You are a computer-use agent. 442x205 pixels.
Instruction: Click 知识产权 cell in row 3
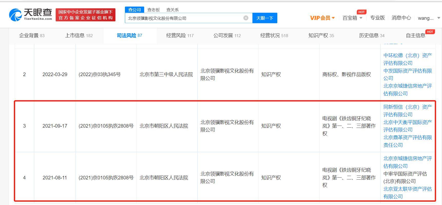click(x=271, y=126)
